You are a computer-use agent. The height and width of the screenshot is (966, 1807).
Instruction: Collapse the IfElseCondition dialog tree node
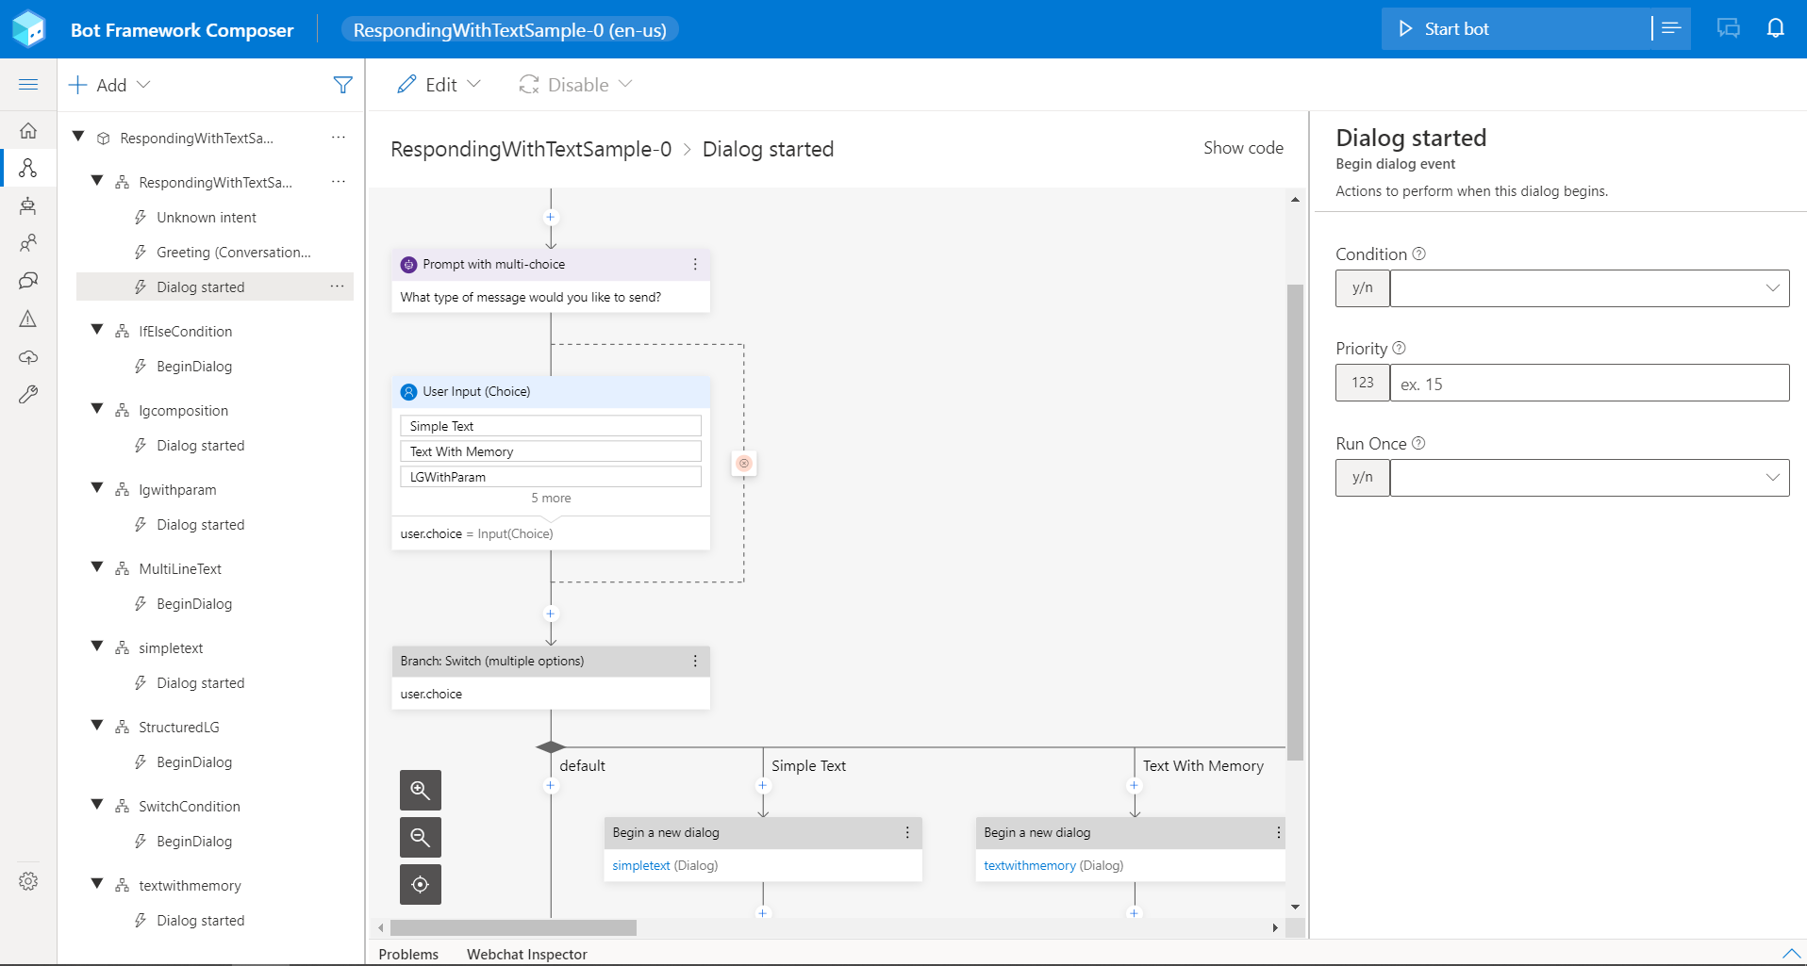tap(97, 330)
